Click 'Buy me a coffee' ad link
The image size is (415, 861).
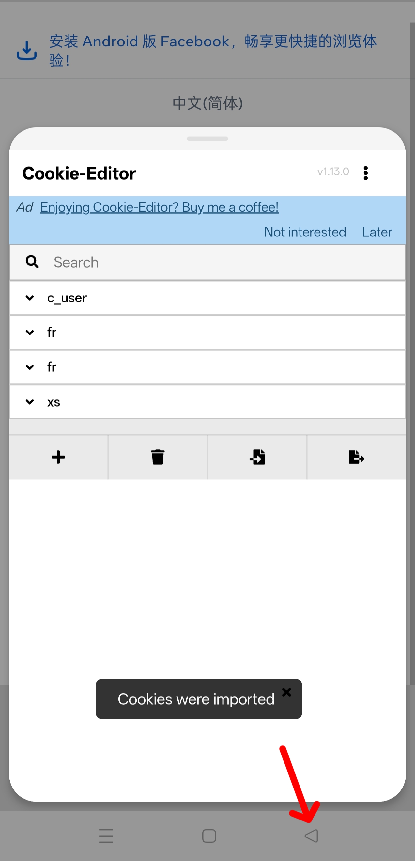pyautogui.click(x=159, y=207)
